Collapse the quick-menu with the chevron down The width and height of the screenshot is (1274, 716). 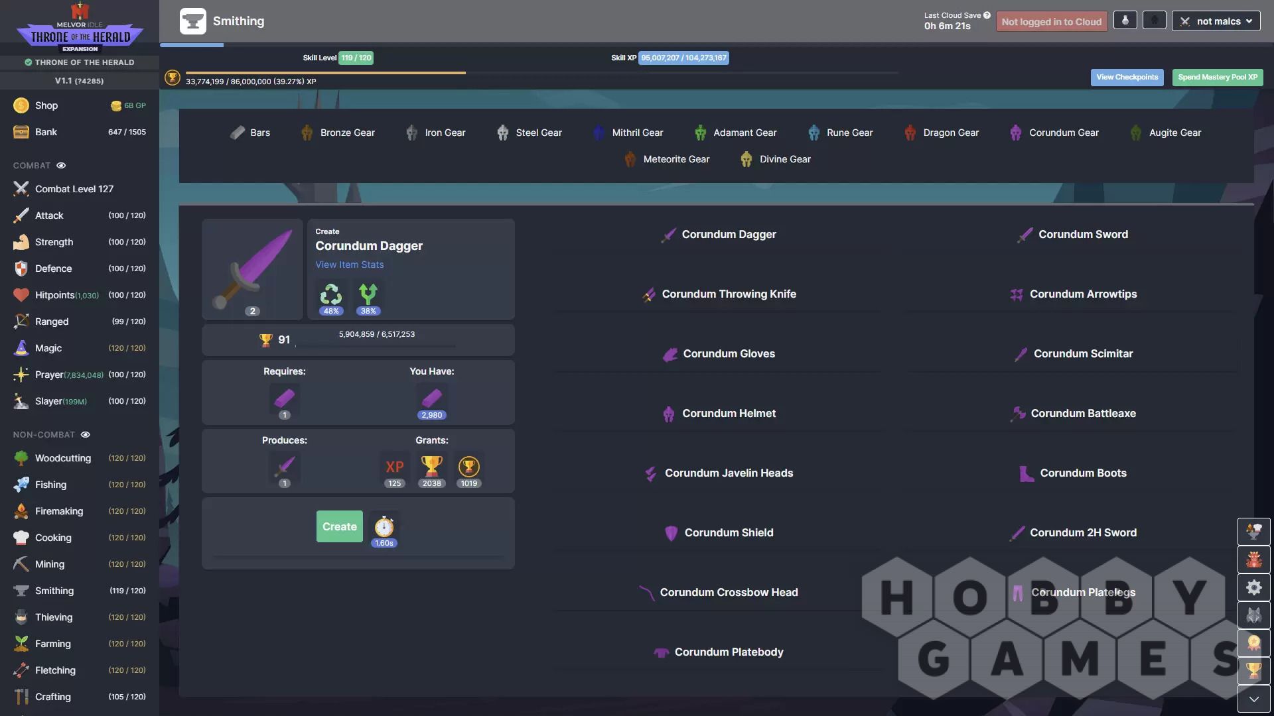1253,699
